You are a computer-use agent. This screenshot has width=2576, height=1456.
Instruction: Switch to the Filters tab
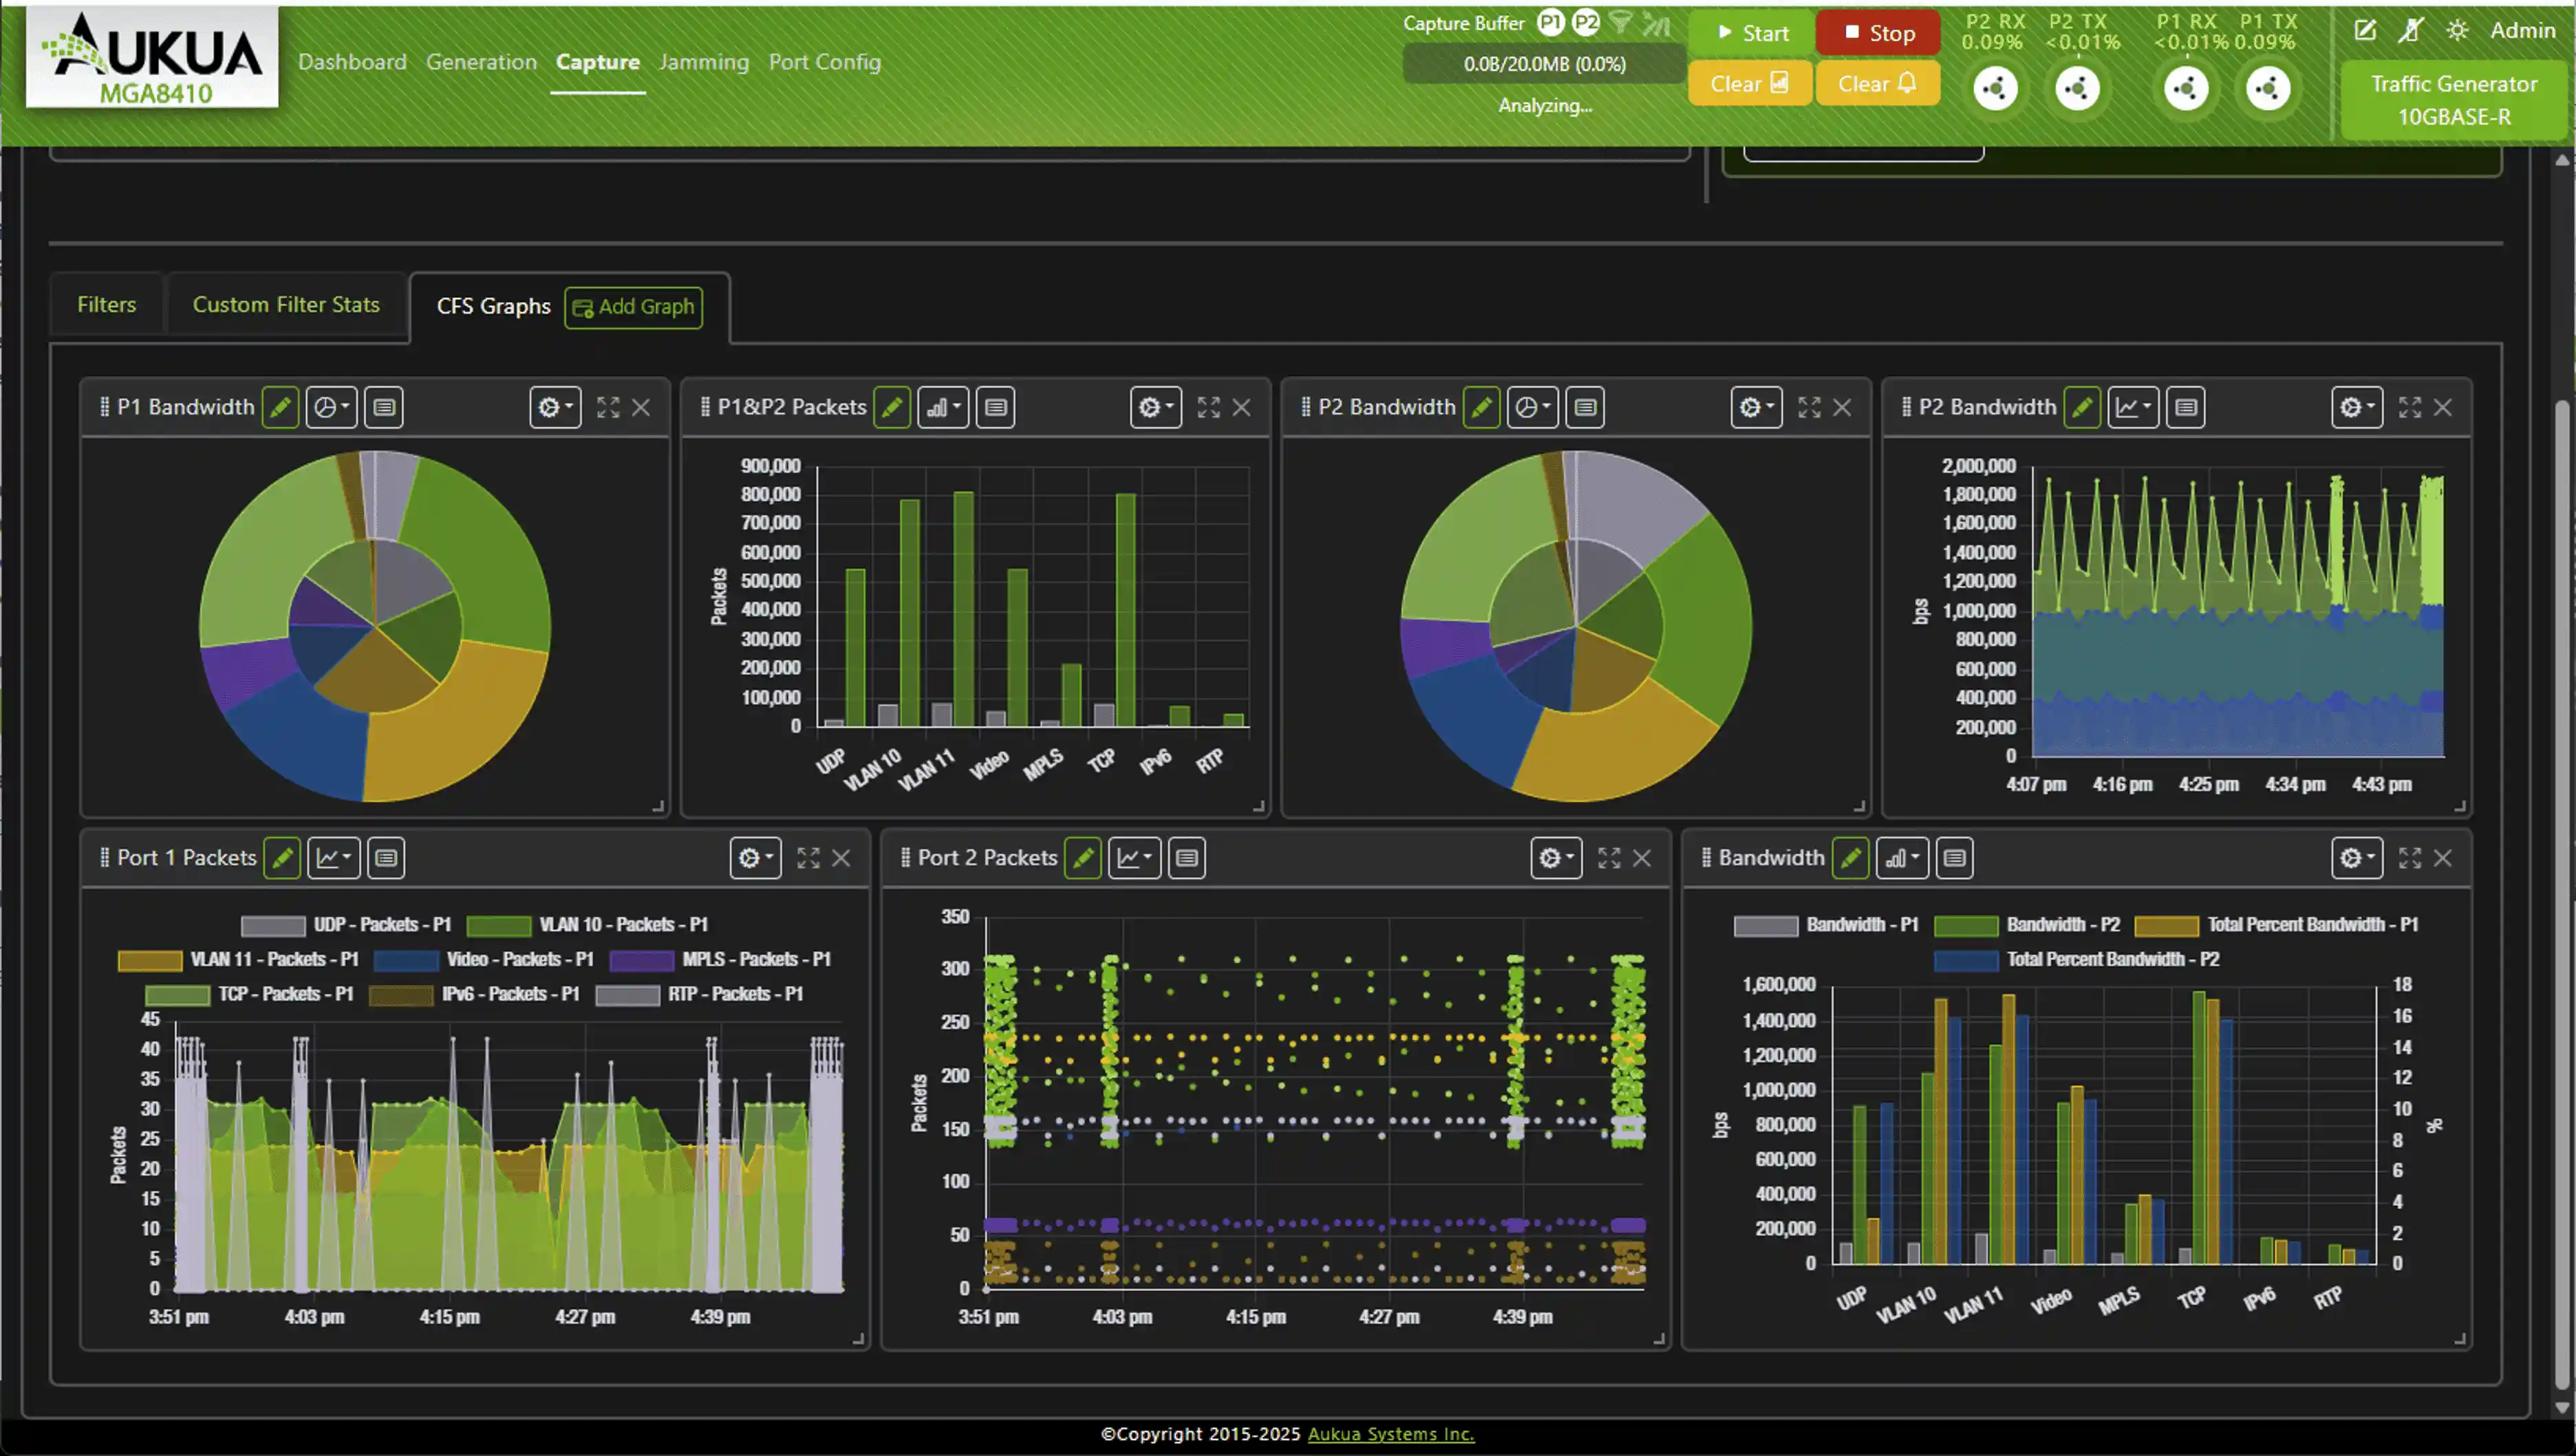point(107,305)
